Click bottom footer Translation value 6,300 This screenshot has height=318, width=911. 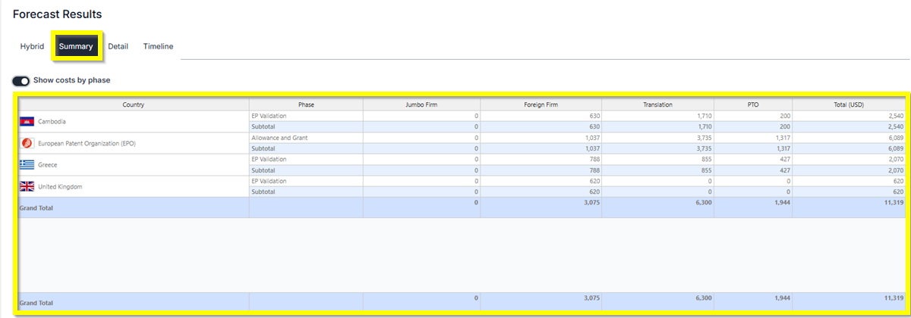702,298
